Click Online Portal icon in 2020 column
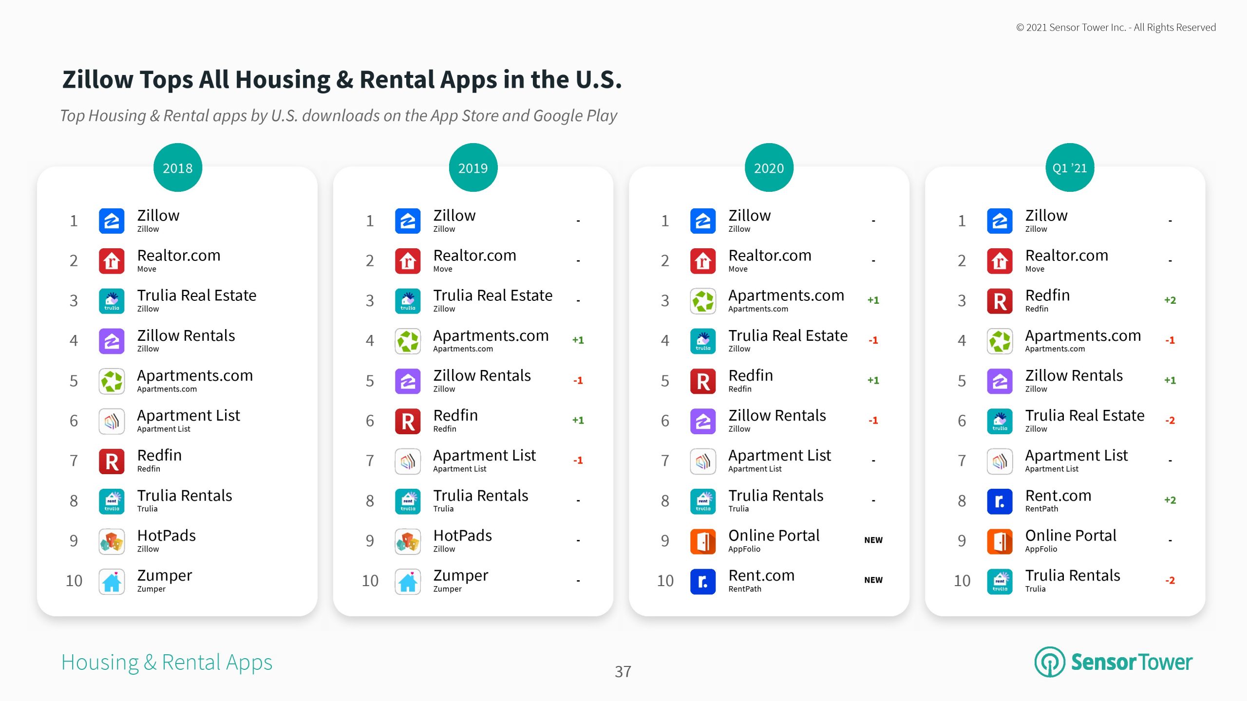Screen dimensions: 1247x701 pos(703,541)
